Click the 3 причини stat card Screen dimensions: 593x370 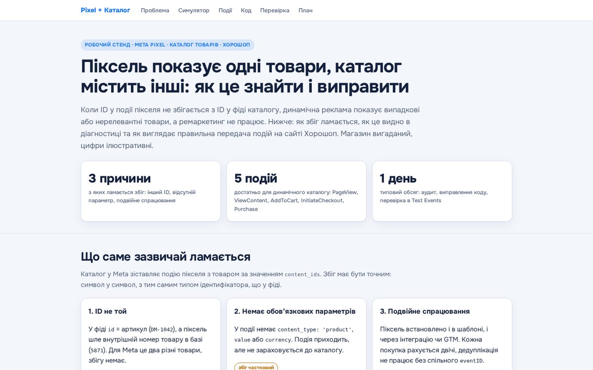tap(151, 191)
